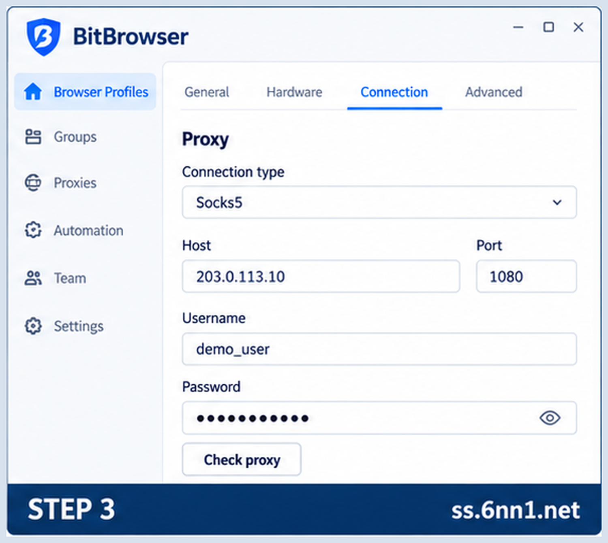
Task: Click the Proxies globe icon
Action: pos(33,183)
